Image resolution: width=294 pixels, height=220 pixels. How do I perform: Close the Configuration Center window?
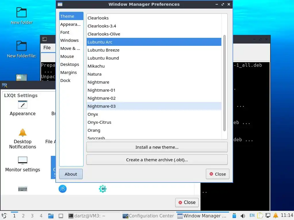[x=187, y=203]
